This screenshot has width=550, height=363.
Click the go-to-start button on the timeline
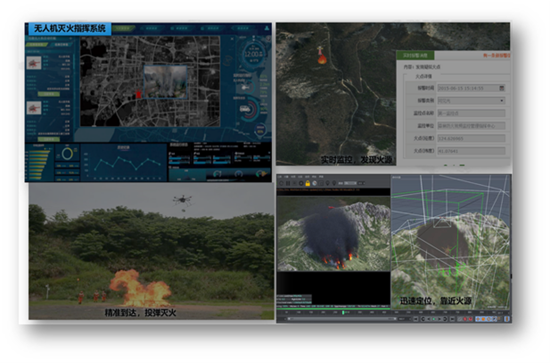(416, 319)
